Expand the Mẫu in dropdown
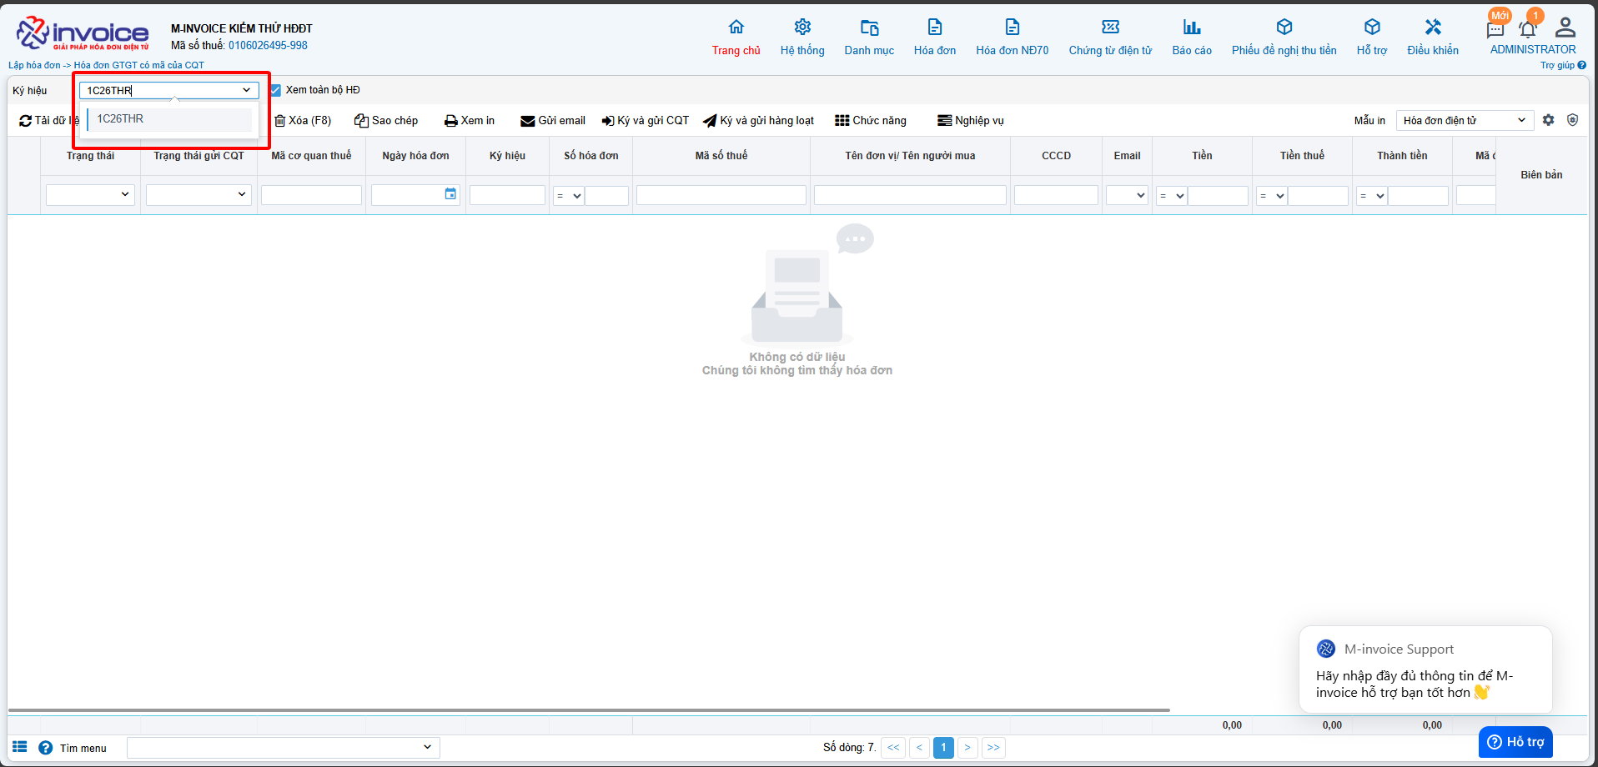This screenshot has height=767, width=1598. pyautogui.click(x=1464, y=120)
